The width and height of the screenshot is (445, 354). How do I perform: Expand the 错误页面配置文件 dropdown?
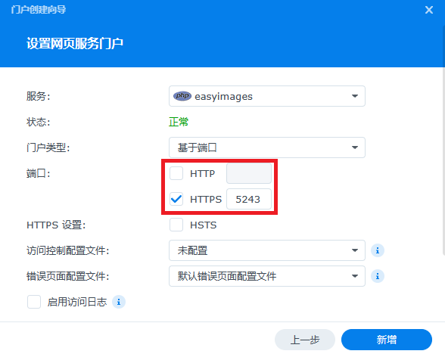(x=266, y=276)
